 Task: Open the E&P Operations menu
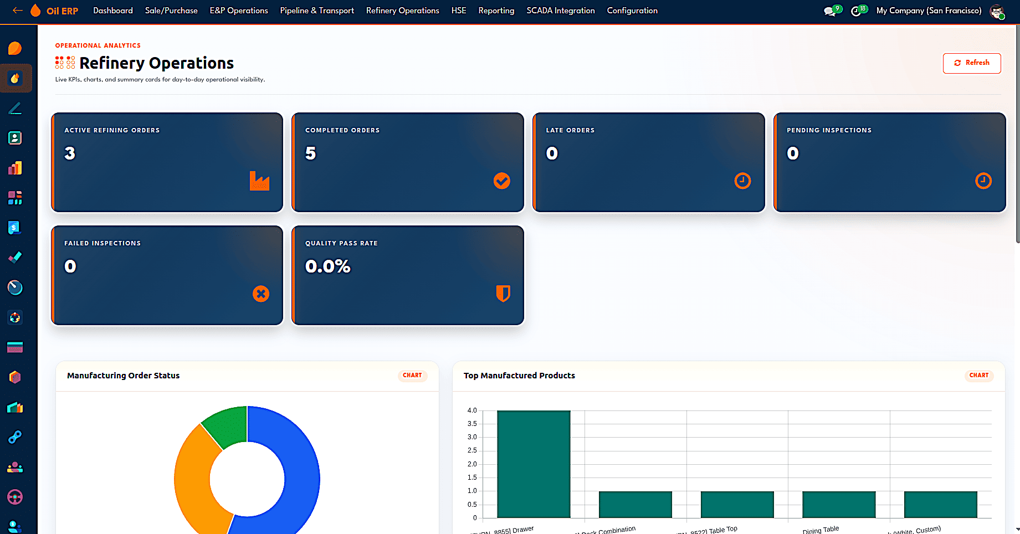click(x=239, y=11)
